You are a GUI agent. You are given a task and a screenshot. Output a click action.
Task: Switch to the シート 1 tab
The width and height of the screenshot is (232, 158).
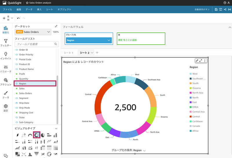coord(69,53)
